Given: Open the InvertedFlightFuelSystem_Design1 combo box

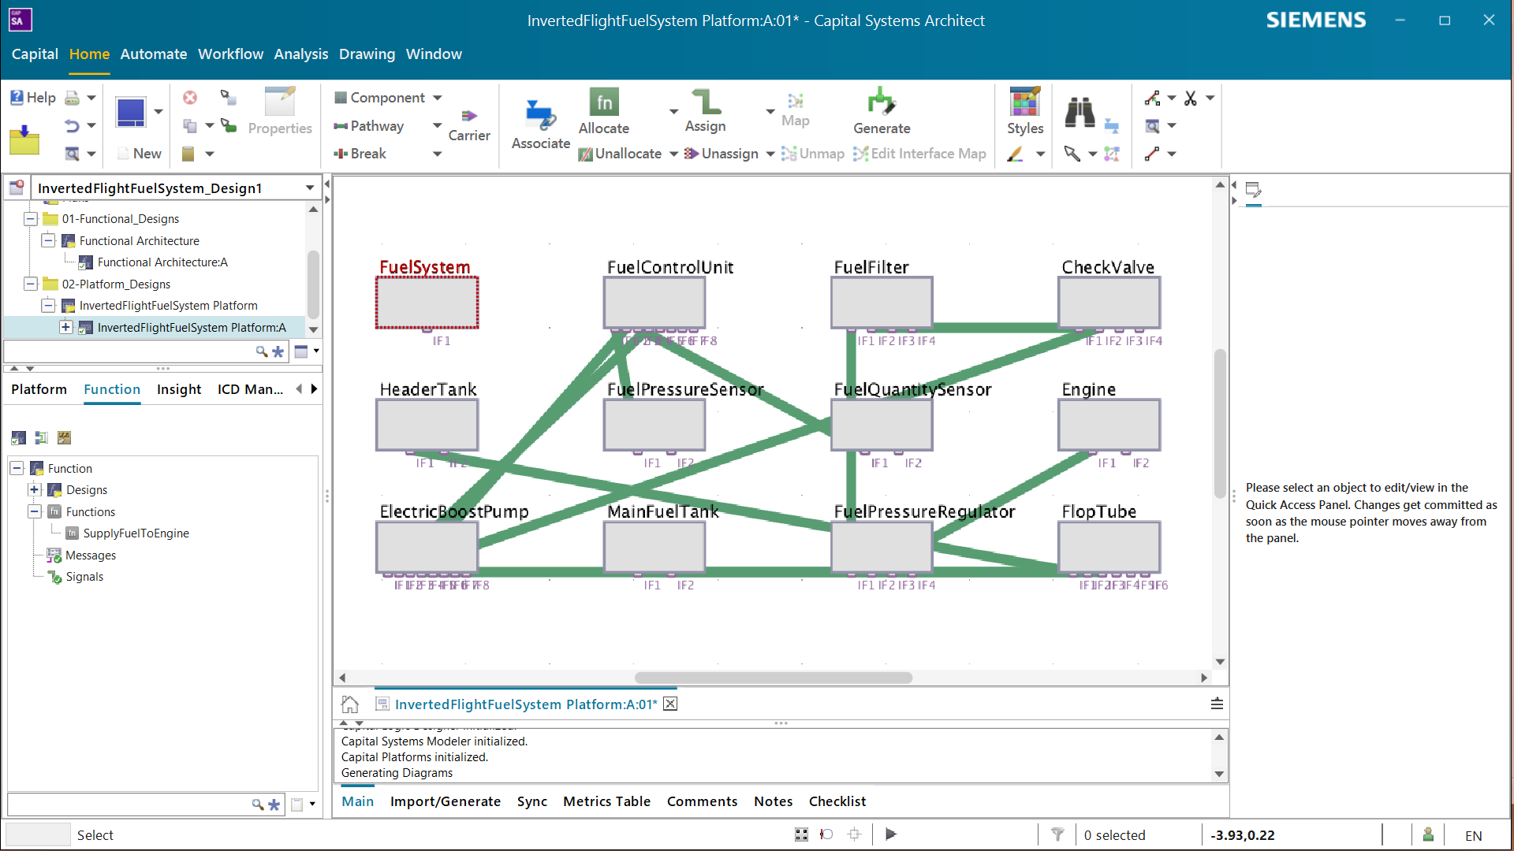Looking at the screenshot, I should point(177,188).
